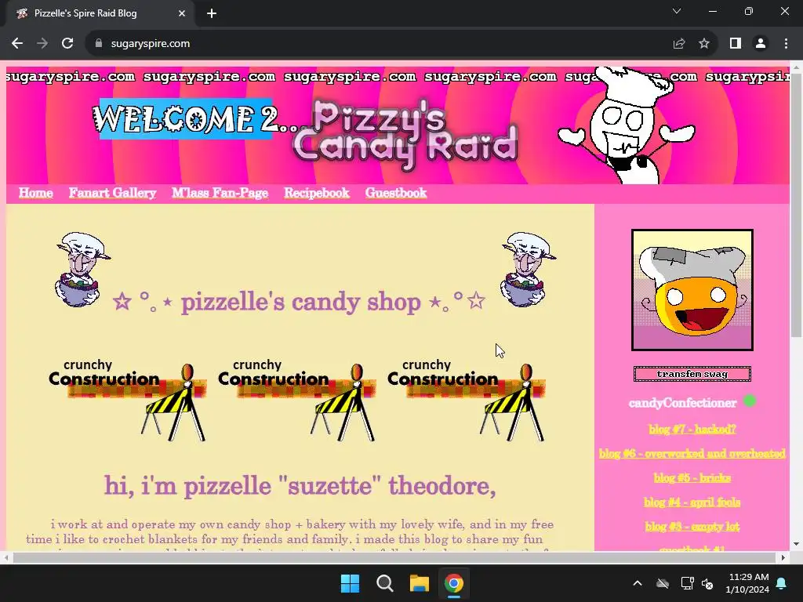Open the Windows Start menu

point(351,583)
